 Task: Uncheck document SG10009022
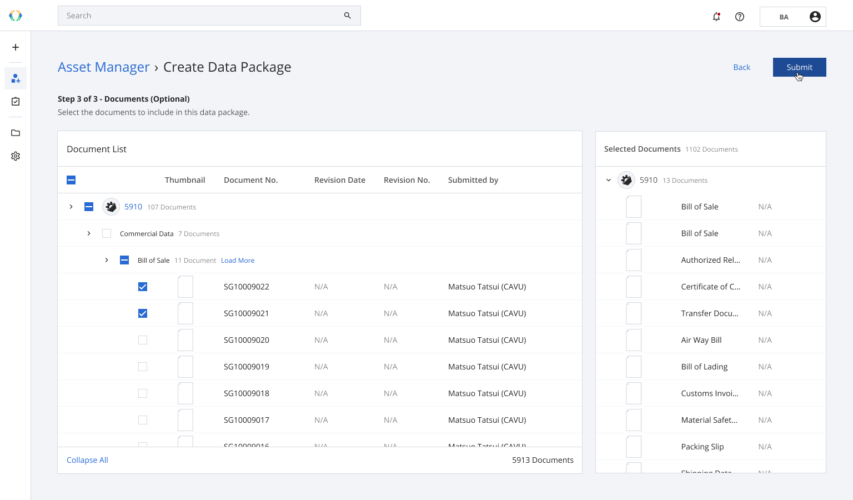tap(143, 287)
